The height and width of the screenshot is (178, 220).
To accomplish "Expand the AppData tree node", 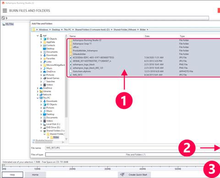I will 41,42.
